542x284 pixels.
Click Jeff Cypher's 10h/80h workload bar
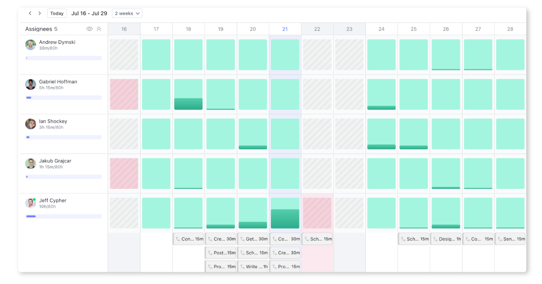(x=64, y=216)
